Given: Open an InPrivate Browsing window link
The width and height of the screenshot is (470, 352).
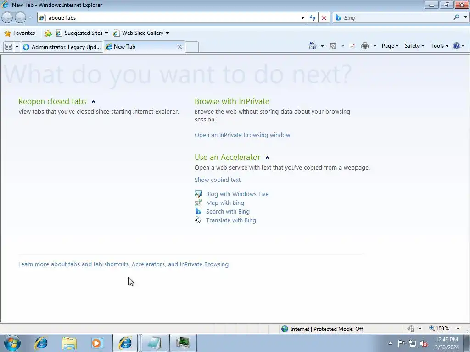Looking at the screenshot, I should click(x=242, y=135).
